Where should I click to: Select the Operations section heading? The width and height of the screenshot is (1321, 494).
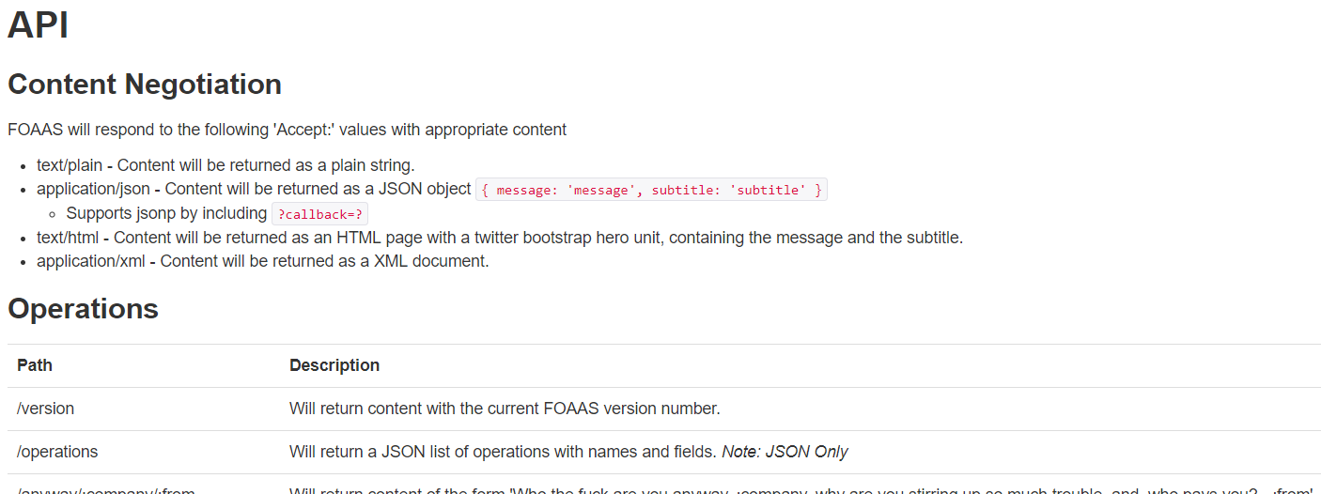coord(84,309)
